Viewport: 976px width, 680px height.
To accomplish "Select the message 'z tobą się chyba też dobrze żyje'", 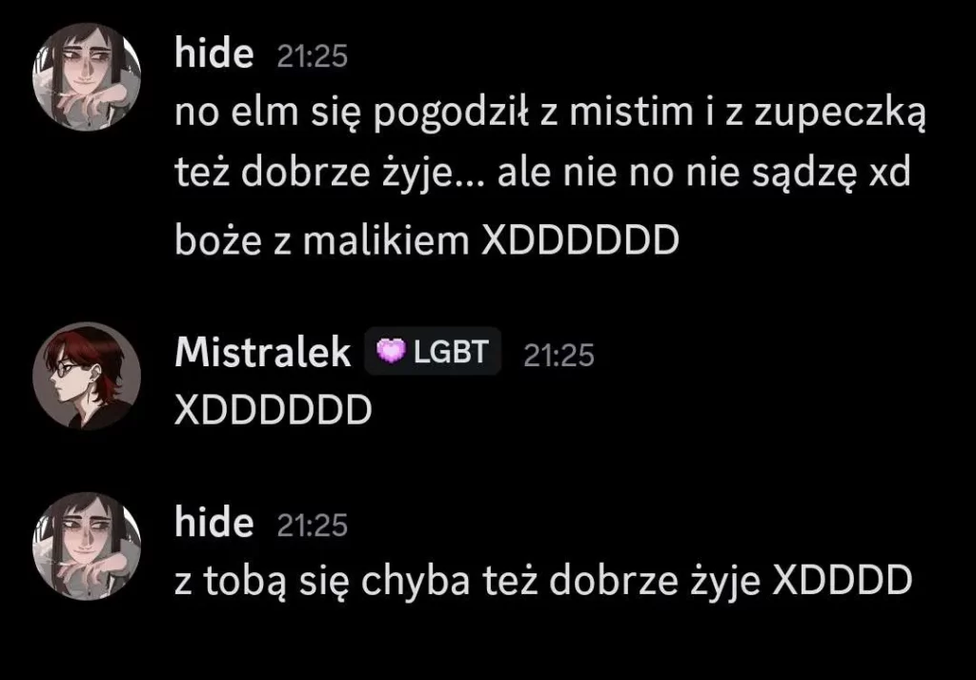I will [543, 582].
